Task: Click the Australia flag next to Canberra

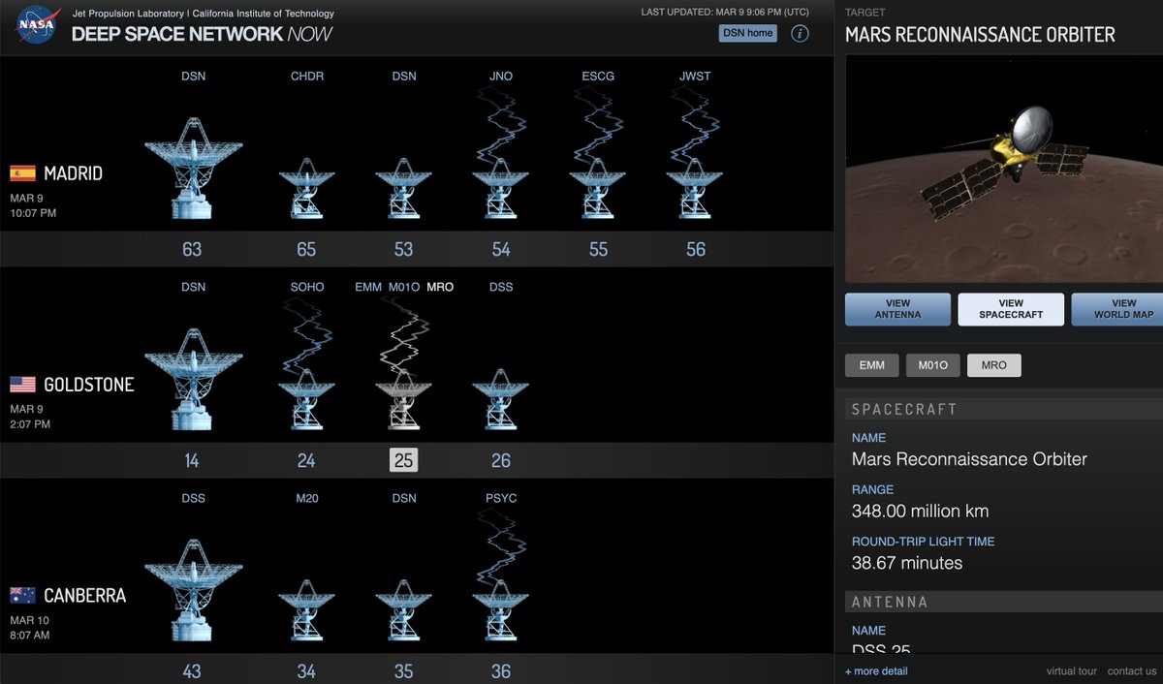Action: click(x=22, y=596)
